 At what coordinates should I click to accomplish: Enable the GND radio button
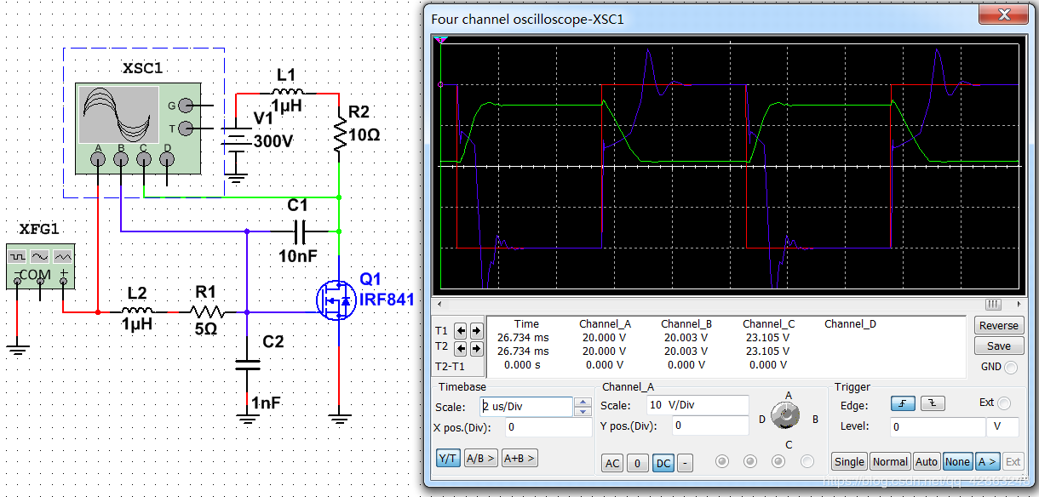1011,368
